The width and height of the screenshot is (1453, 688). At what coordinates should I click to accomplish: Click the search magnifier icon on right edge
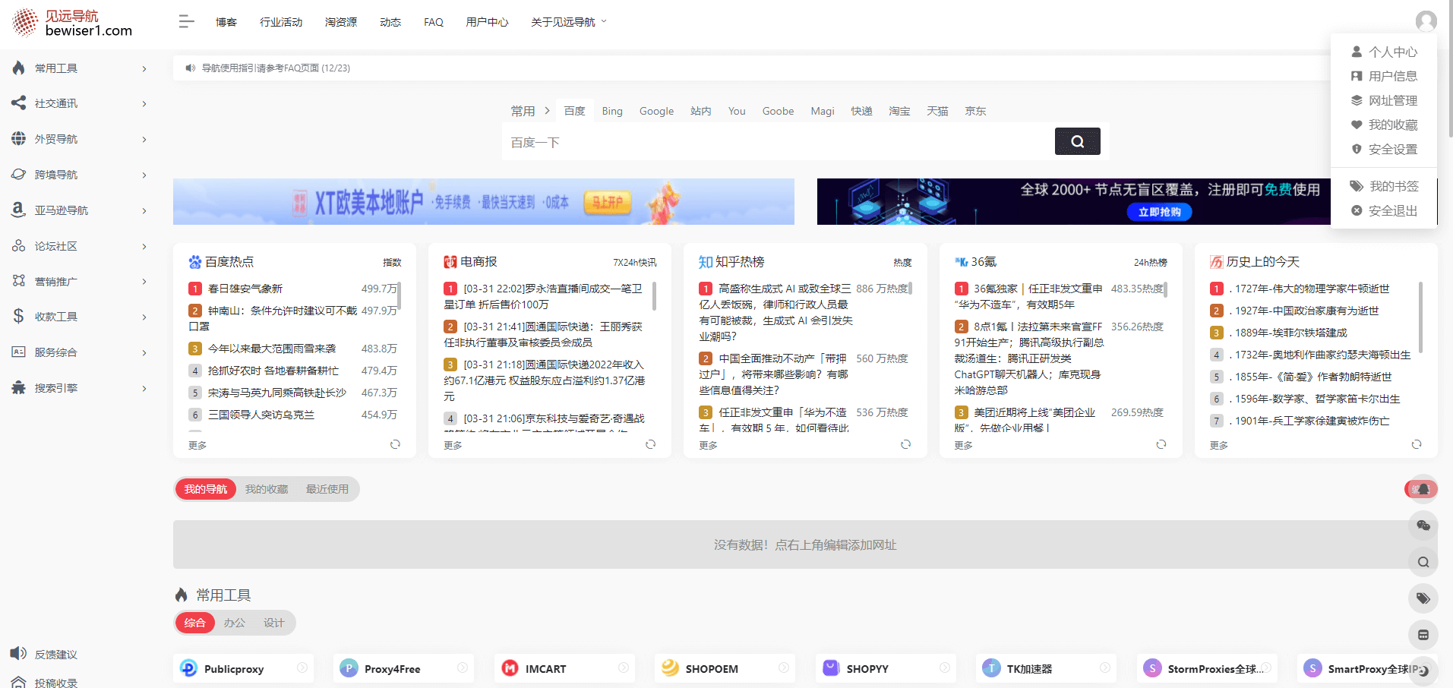(1422, 562)
